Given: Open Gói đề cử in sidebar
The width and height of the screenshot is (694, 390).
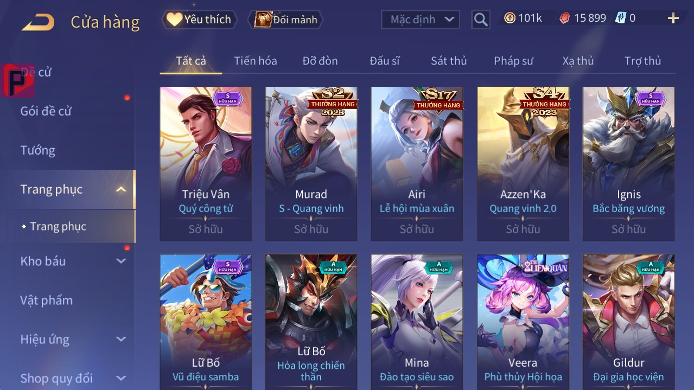Looking at the screenshot, I should click(46, 111).
